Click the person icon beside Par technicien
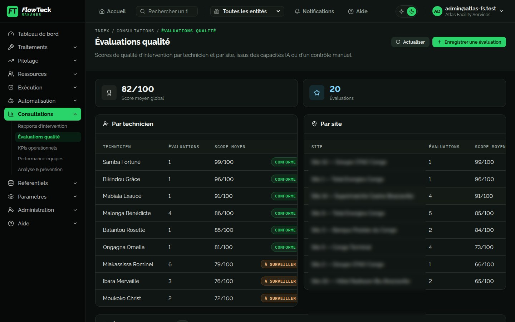This screenshot has width=515, height=322. [106, 124]
